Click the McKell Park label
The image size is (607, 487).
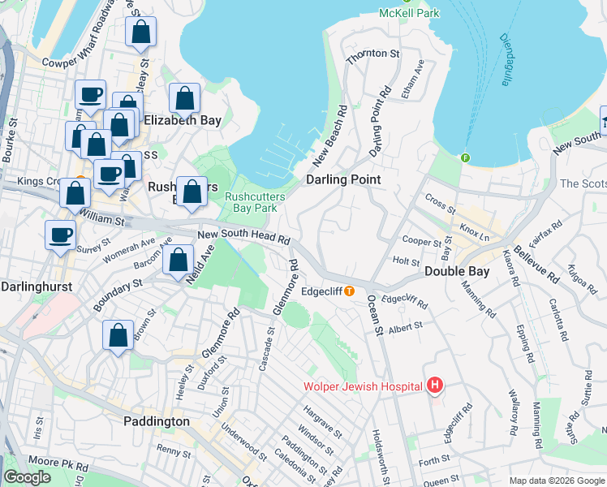[409, 13]
